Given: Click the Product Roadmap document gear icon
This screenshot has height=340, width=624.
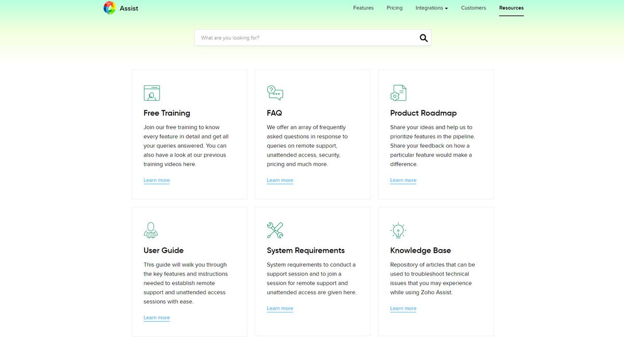Looking at the screenshot, I should pos(398,93).
